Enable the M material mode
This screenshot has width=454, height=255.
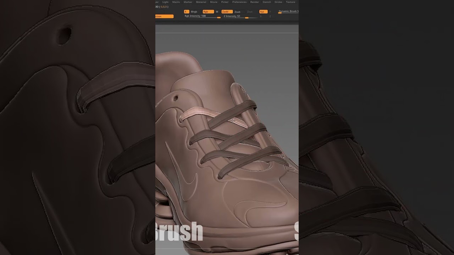[217, 12]
